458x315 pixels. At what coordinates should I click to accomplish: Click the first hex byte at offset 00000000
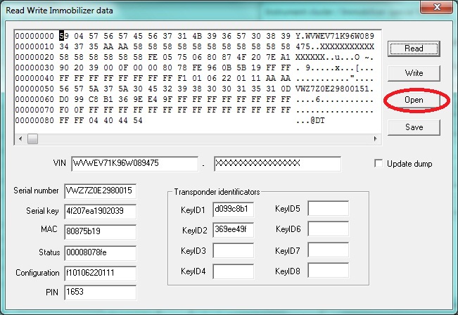pyautogui.click(x=63, y=35)
